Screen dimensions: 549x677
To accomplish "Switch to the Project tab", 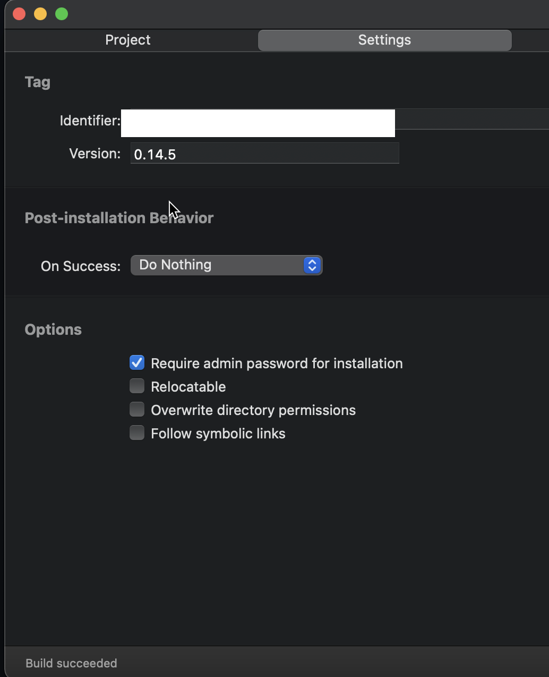I will pos(127,40).
